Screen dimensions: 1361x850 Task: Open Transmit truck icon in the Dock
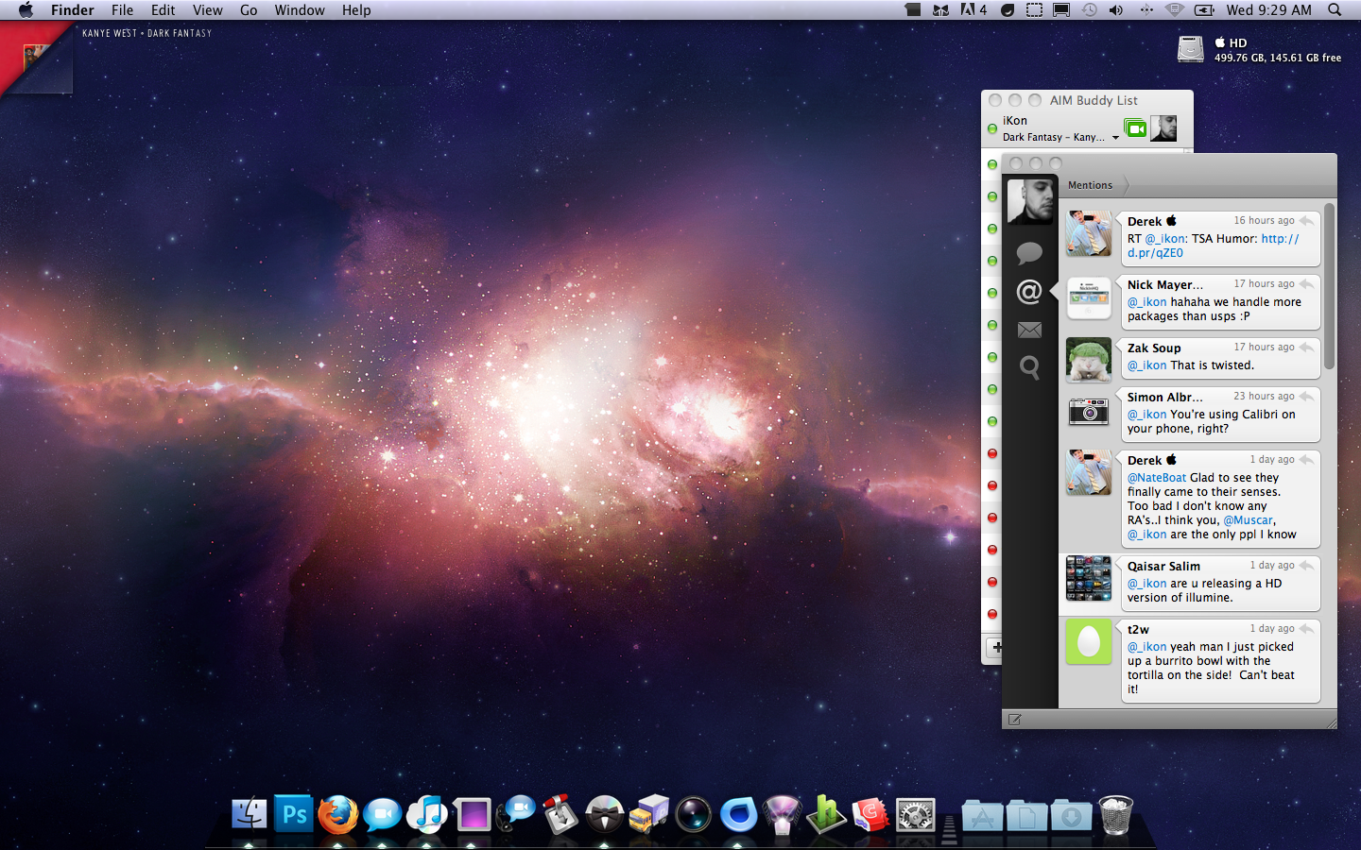649,814
